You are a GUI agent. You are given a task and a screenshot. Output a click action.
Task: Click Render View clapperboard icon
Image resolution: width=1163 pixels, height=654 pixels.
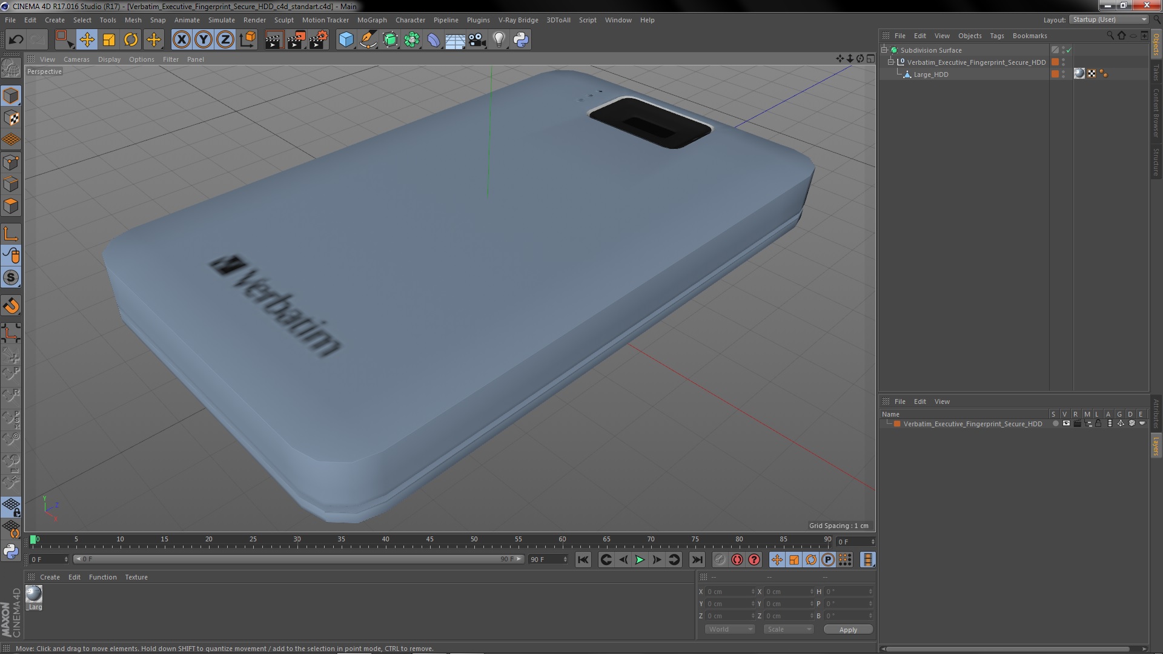(274, 40)
